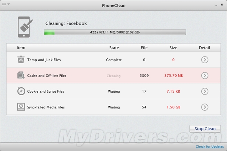Click the Size column header
The image size is (227, 151).
click(x=173, y=48)
